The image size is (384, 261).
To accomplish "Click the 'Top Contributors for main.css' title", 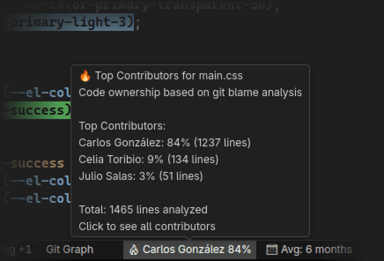I will pyautogui.click(x=169, y=76).
